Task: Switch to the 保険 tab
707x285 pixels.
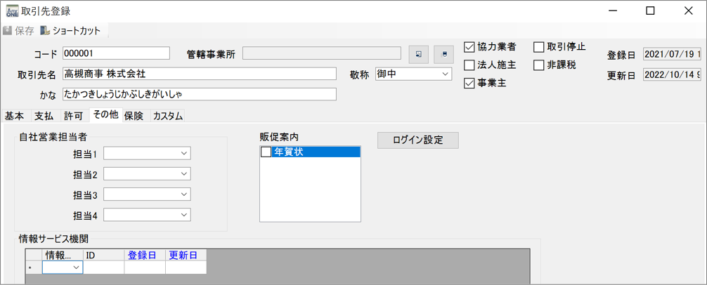Action: point(134,116)
